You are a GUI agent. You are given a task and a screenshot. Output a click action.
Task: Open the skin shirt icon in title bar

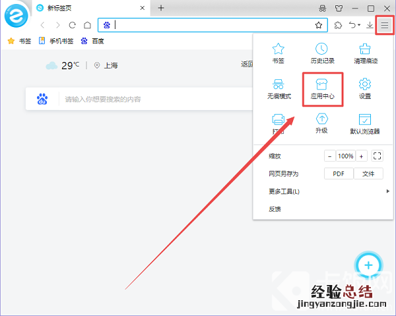tap(339, 9)
